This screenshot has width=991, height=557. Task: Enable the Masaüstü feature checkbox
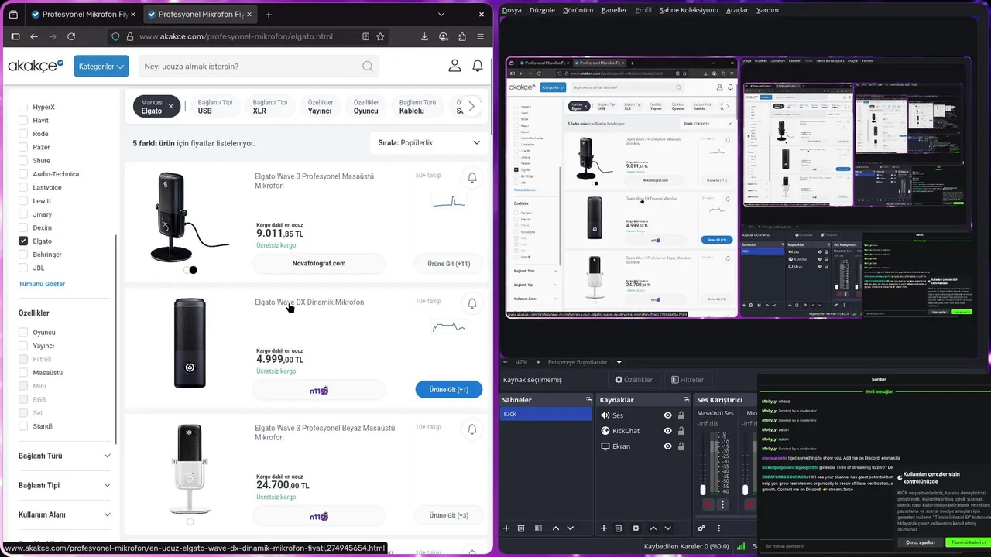click(23, 373)
